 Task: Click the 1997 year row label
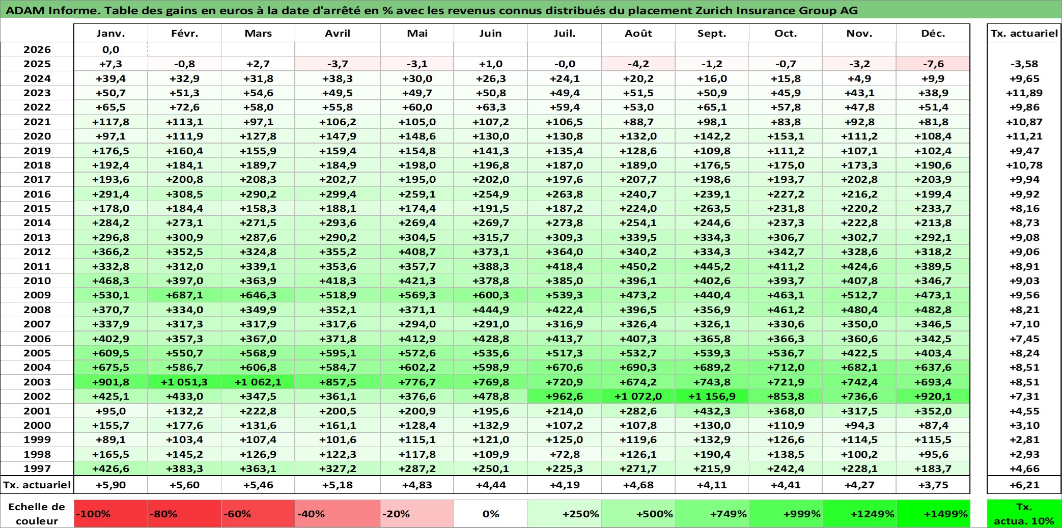[x=37, y=468]
